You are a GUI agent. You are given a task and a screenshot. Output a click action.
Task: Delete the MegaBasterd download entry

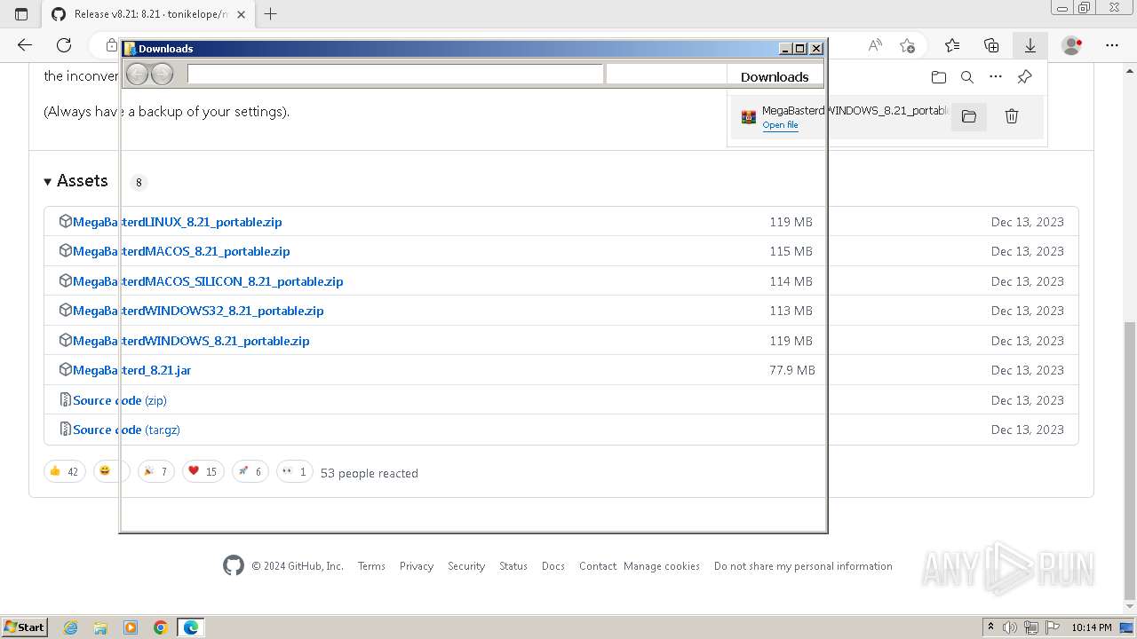click(x=1012, y=116)
